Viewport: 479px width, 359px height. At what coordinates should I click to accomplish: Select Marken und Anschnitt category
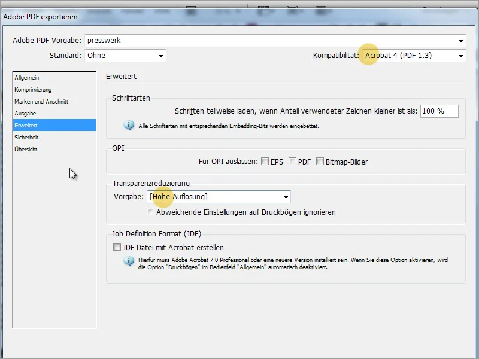(x=54, y=101)
